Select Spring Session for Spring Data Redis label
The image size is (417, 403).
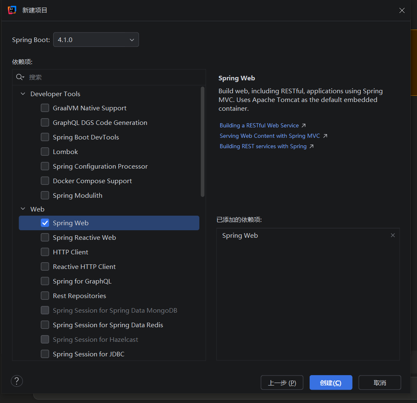tap(108, 325)
